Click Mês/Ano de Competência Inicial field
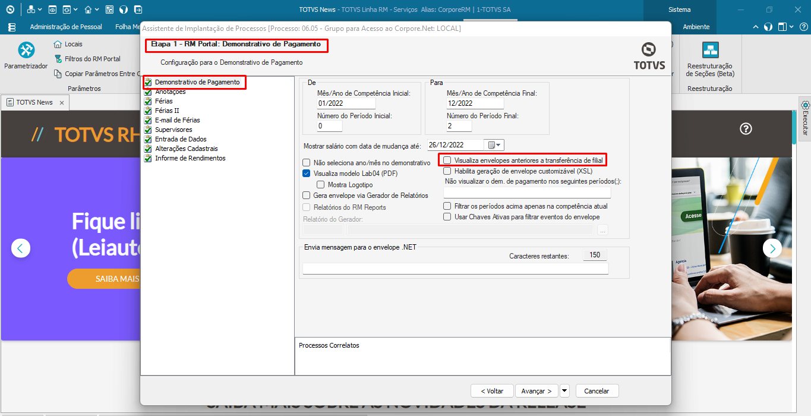 (x=346, y=103)
